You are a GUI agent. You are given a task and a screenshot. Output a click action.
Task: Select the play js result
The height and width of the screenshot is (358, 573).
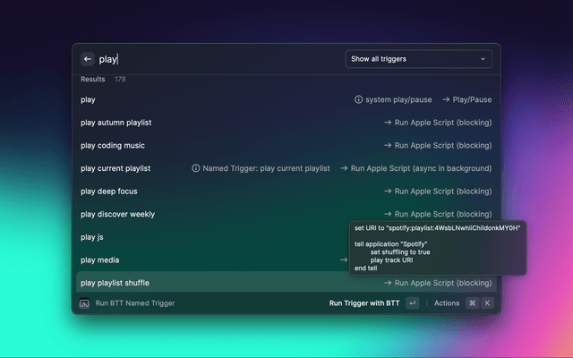(x=93, y=237)
